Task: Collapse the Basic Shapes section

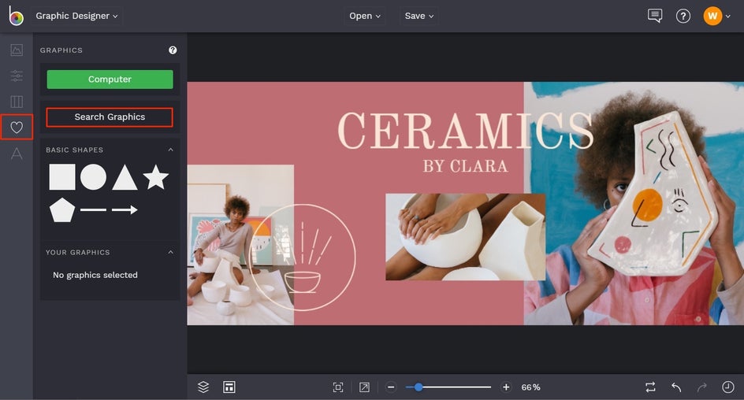Action: click(171, 150)
